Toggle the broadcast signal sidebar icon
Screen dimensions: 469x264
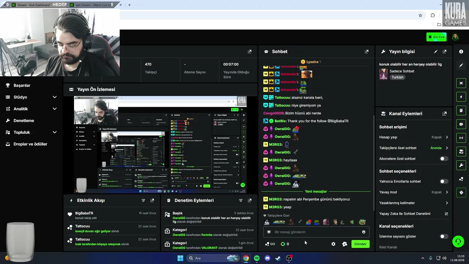pyautogui.click(x=461, y=138)
